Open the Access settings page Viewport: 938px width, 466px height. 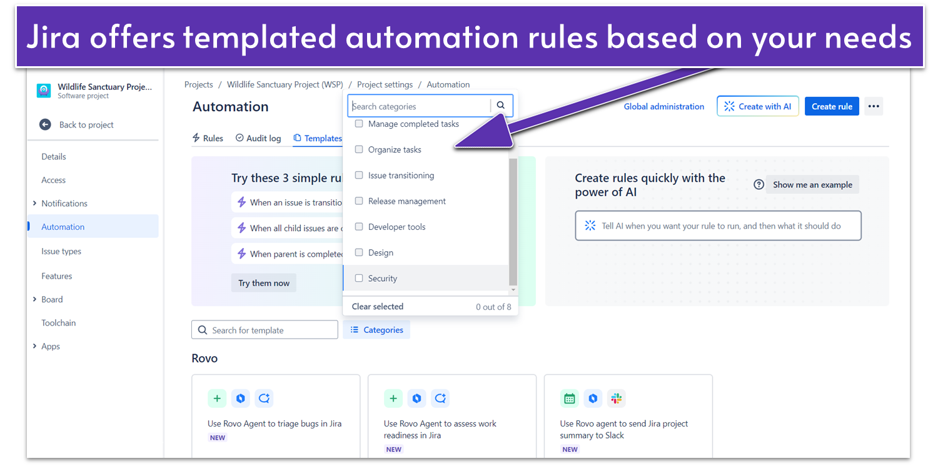tap(53, 180)
